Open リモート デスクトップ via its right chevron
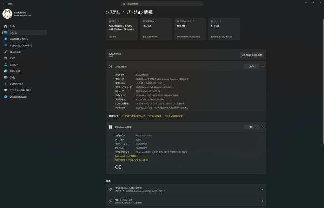 (x=262, y=201)
